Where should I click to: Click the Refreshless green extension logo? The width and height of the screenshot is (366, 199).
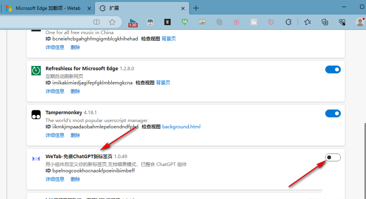coord(36,71)
